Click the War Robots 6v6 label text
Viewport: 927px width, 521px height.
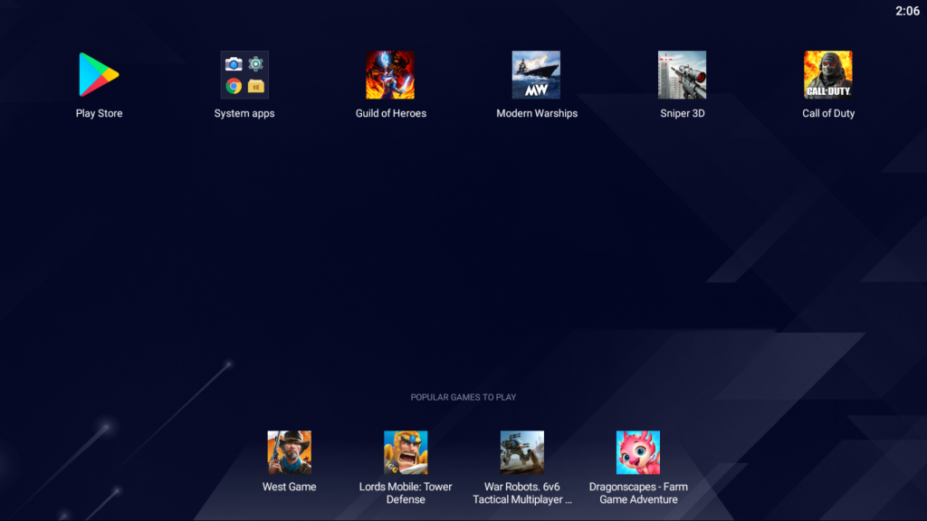522,493
